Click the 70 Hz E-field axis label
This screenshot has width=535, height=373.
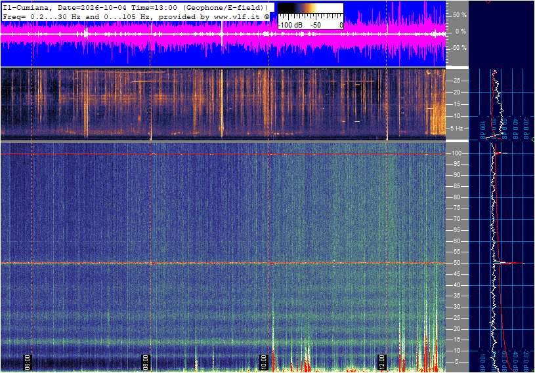point(456,219)
